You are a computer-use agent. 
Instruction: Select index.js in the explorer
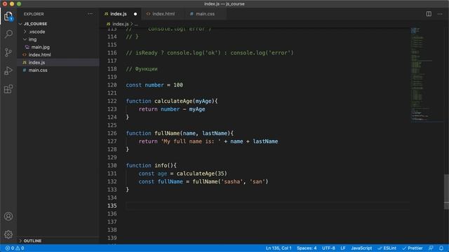tap(36, 62)
